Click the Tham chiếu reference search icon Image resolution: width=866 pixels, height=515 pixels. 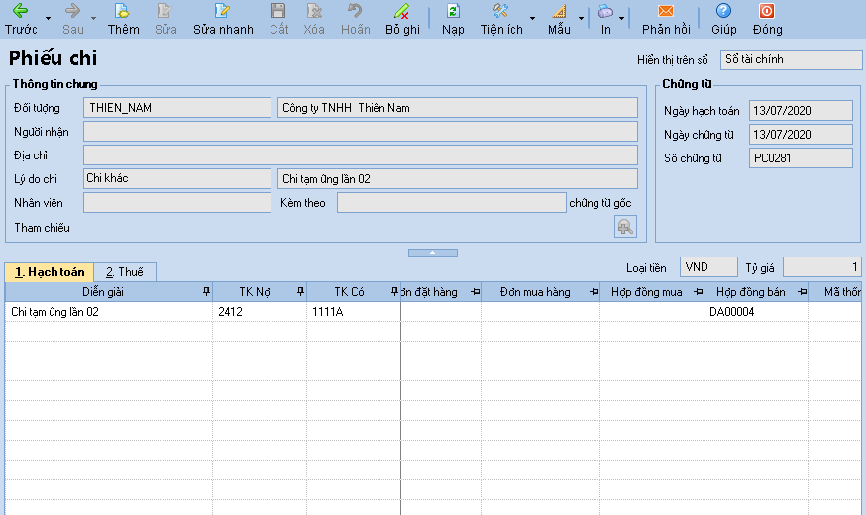click(625, 227)
